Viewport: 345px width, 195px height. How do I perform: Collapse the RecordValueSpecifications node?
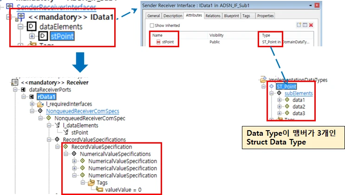tap(49, 140)
